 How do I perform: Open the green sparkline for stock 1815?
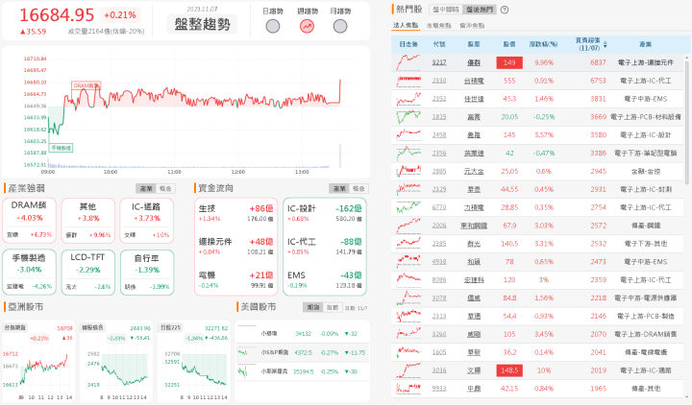click(x=408, y=117)
